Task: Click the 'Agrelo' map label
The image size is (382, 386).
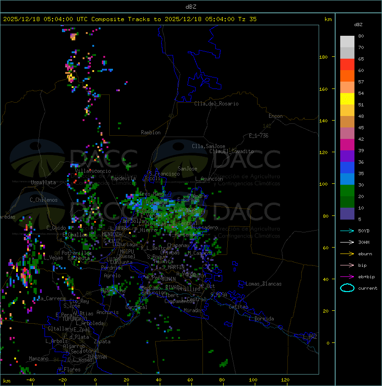Action: (112, 276)
